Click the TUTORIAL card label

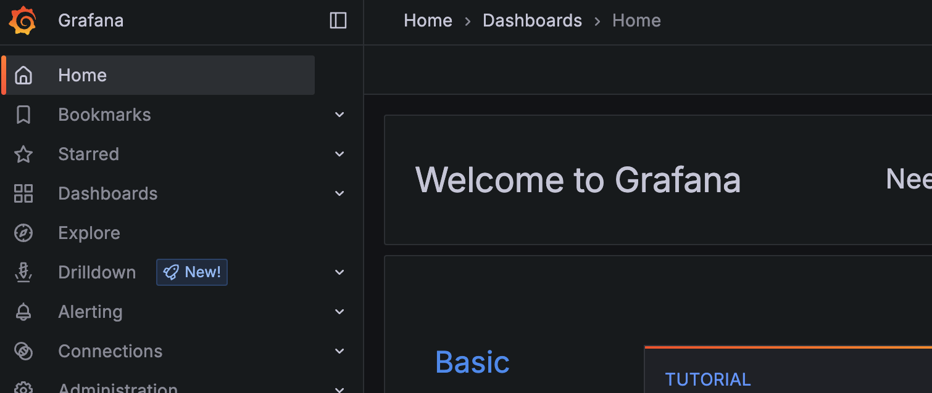[708, 379]
